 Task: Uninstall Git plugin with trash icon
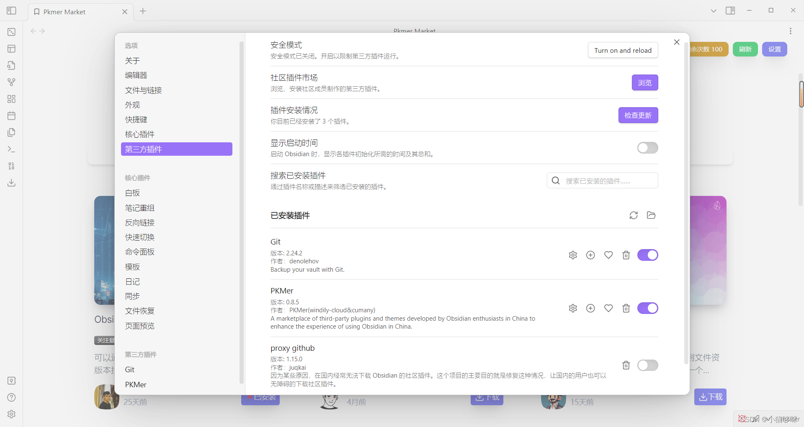626,255
